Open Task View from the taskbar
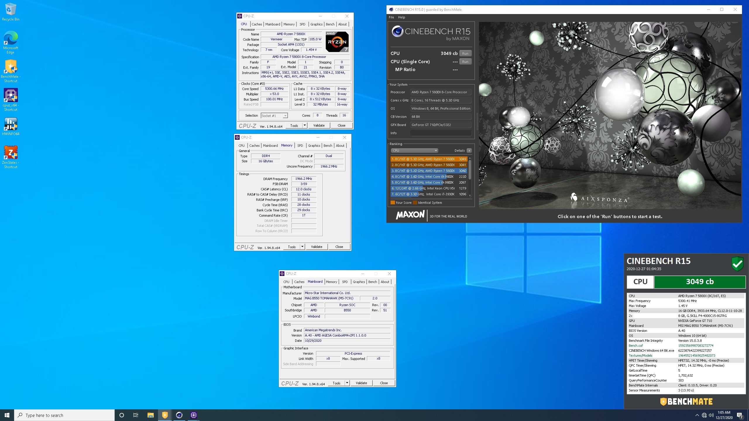Image resolution: width=749 pixels, height=421 pixels. point(136,415)
